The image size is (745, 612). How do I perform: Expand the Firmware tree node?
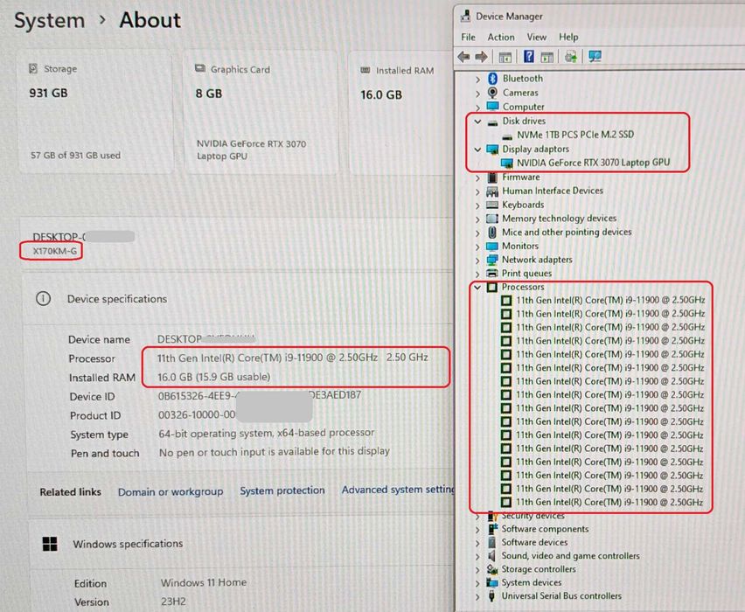pyautogui.click(x=477, y=178)
